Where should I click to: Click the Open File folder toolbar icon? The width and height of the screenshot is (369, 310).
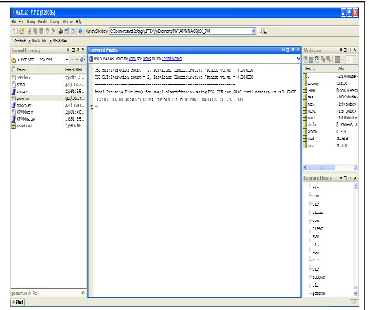[x=22, y=31]
